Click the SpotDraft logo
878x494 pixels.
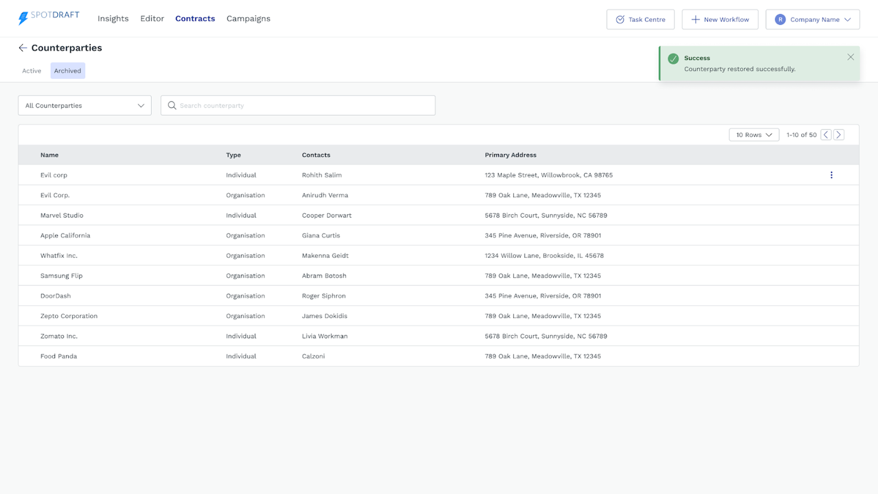(x=49, y=18)
